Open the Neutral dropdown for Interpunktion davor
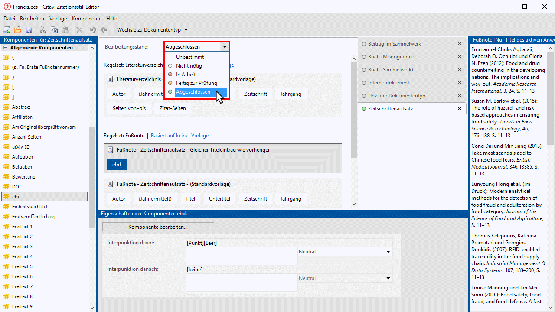This screenshot has height=312, width=555. pos(388,252)
